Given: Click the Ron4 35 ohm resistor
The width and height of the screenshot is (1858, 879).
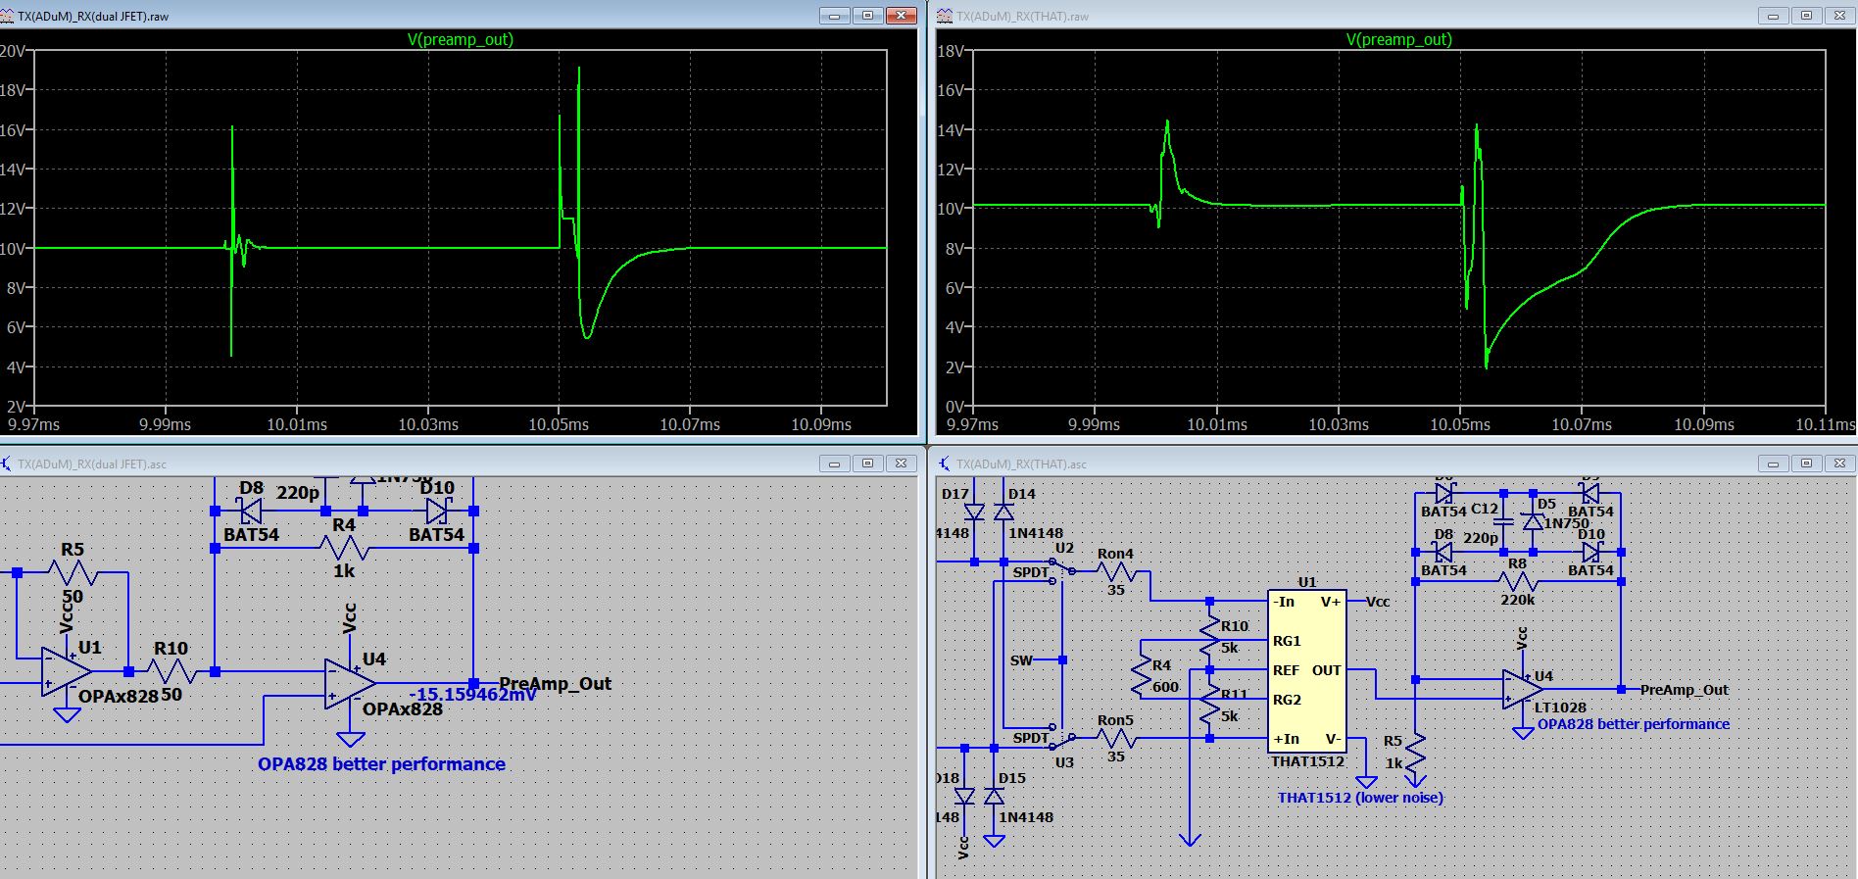Looking at the screenshot, I should point(1115,571).
